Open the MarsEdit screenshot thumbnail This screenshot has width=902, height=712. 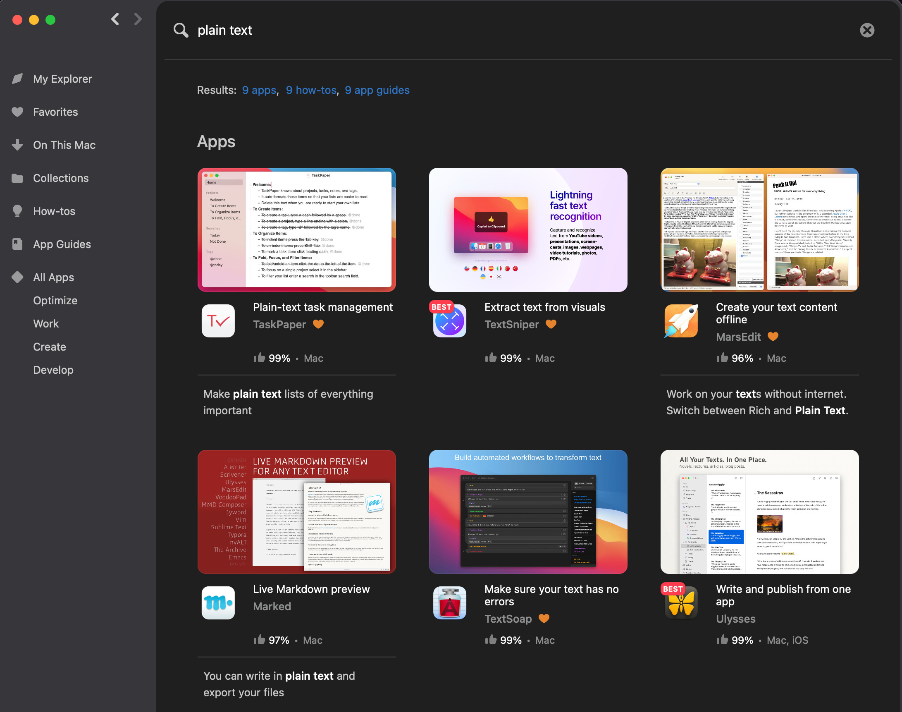pyautogui.click(x=759, y=230)
